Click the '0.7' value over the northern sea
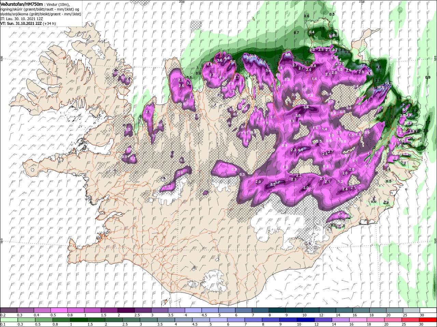The image size is (437, 327). 296,33
